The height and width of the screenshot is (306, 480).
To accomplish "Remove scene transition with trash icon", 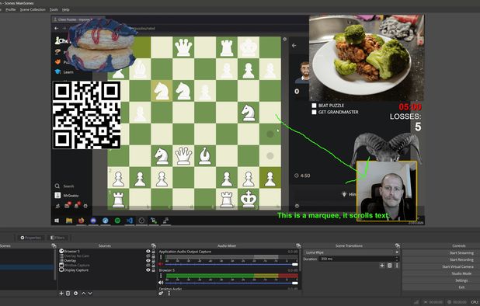I will 389,266.
